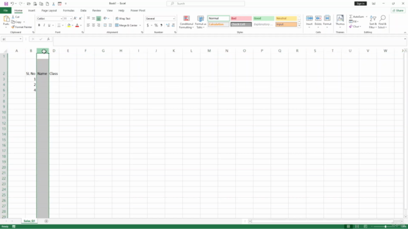The width and height of the screenshot is (408, 229).
Task: Apply percent style to cells
Action: point(156,25)
